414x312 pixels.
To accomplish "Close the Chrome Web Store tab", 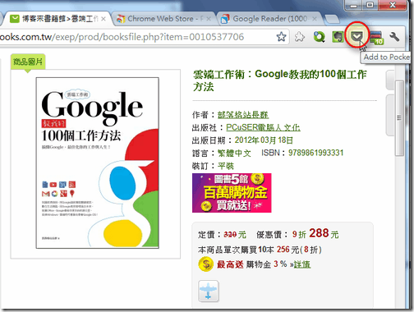I will (209, 19).
